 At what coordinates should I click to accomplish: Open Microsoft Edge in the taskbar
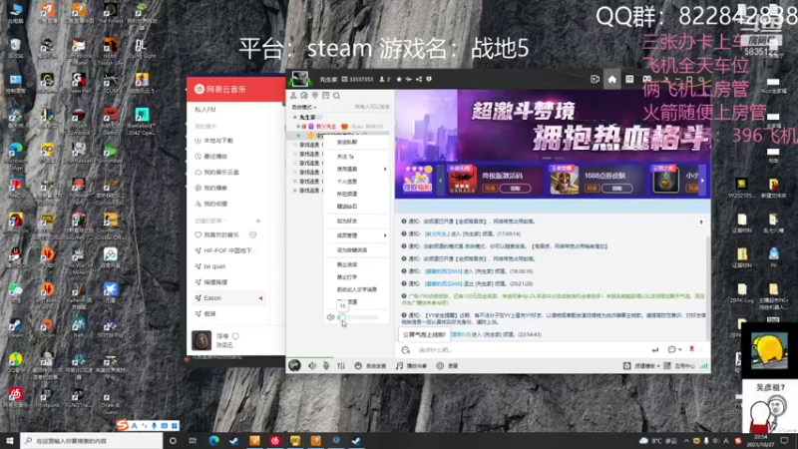click(213, 440)
